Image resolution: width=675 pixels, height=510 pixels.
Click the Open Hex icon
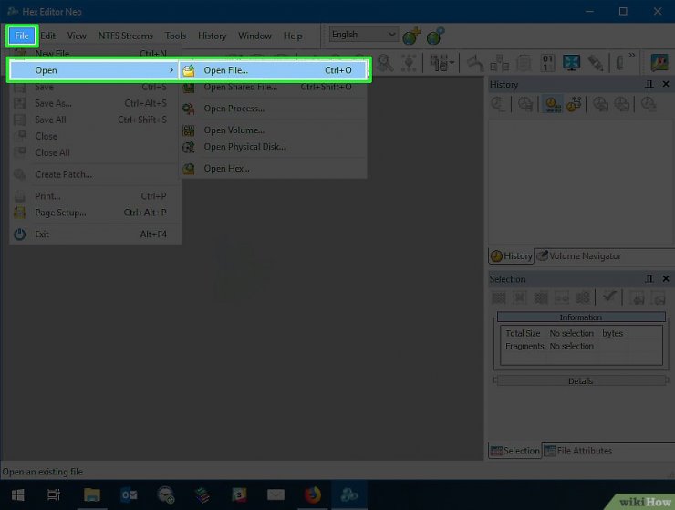189,169
